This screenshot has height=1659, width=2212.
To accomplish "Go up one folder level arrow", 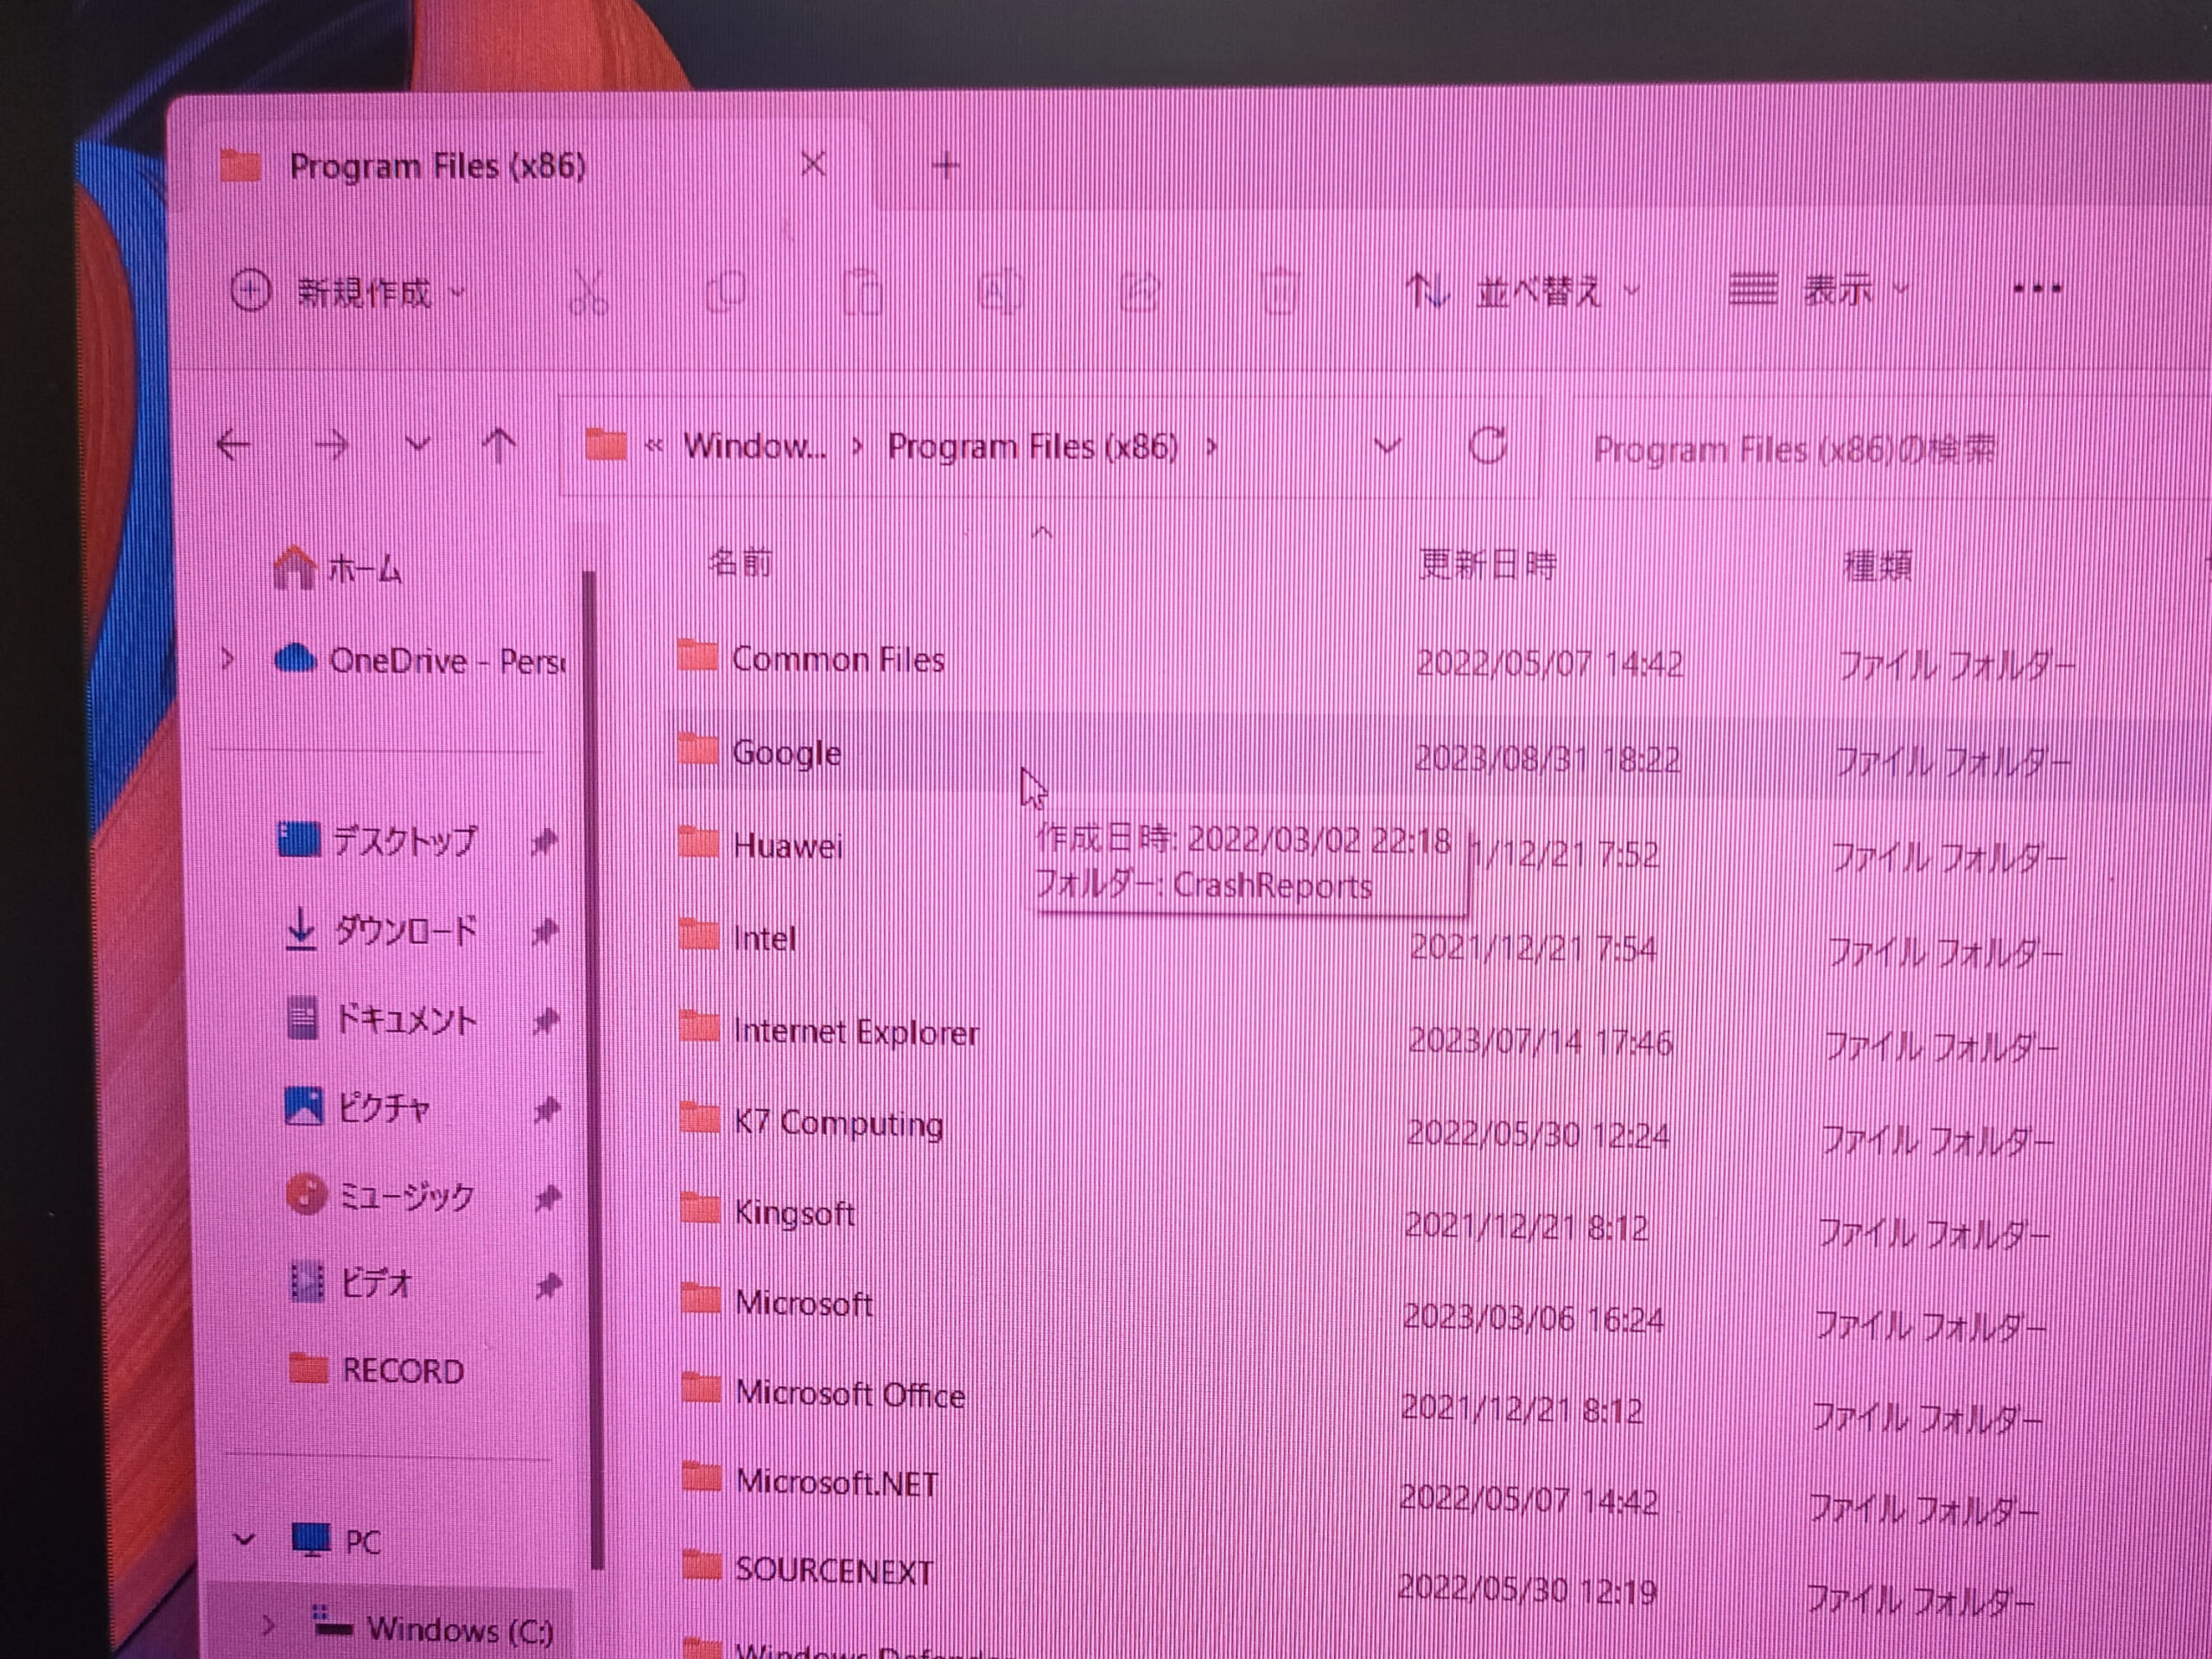I will click(x=499, y=445).
